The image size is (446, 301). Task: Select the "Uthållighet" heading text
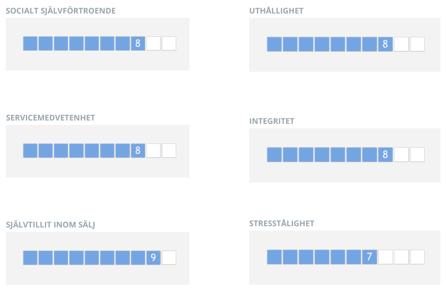(x=276, y=11)
